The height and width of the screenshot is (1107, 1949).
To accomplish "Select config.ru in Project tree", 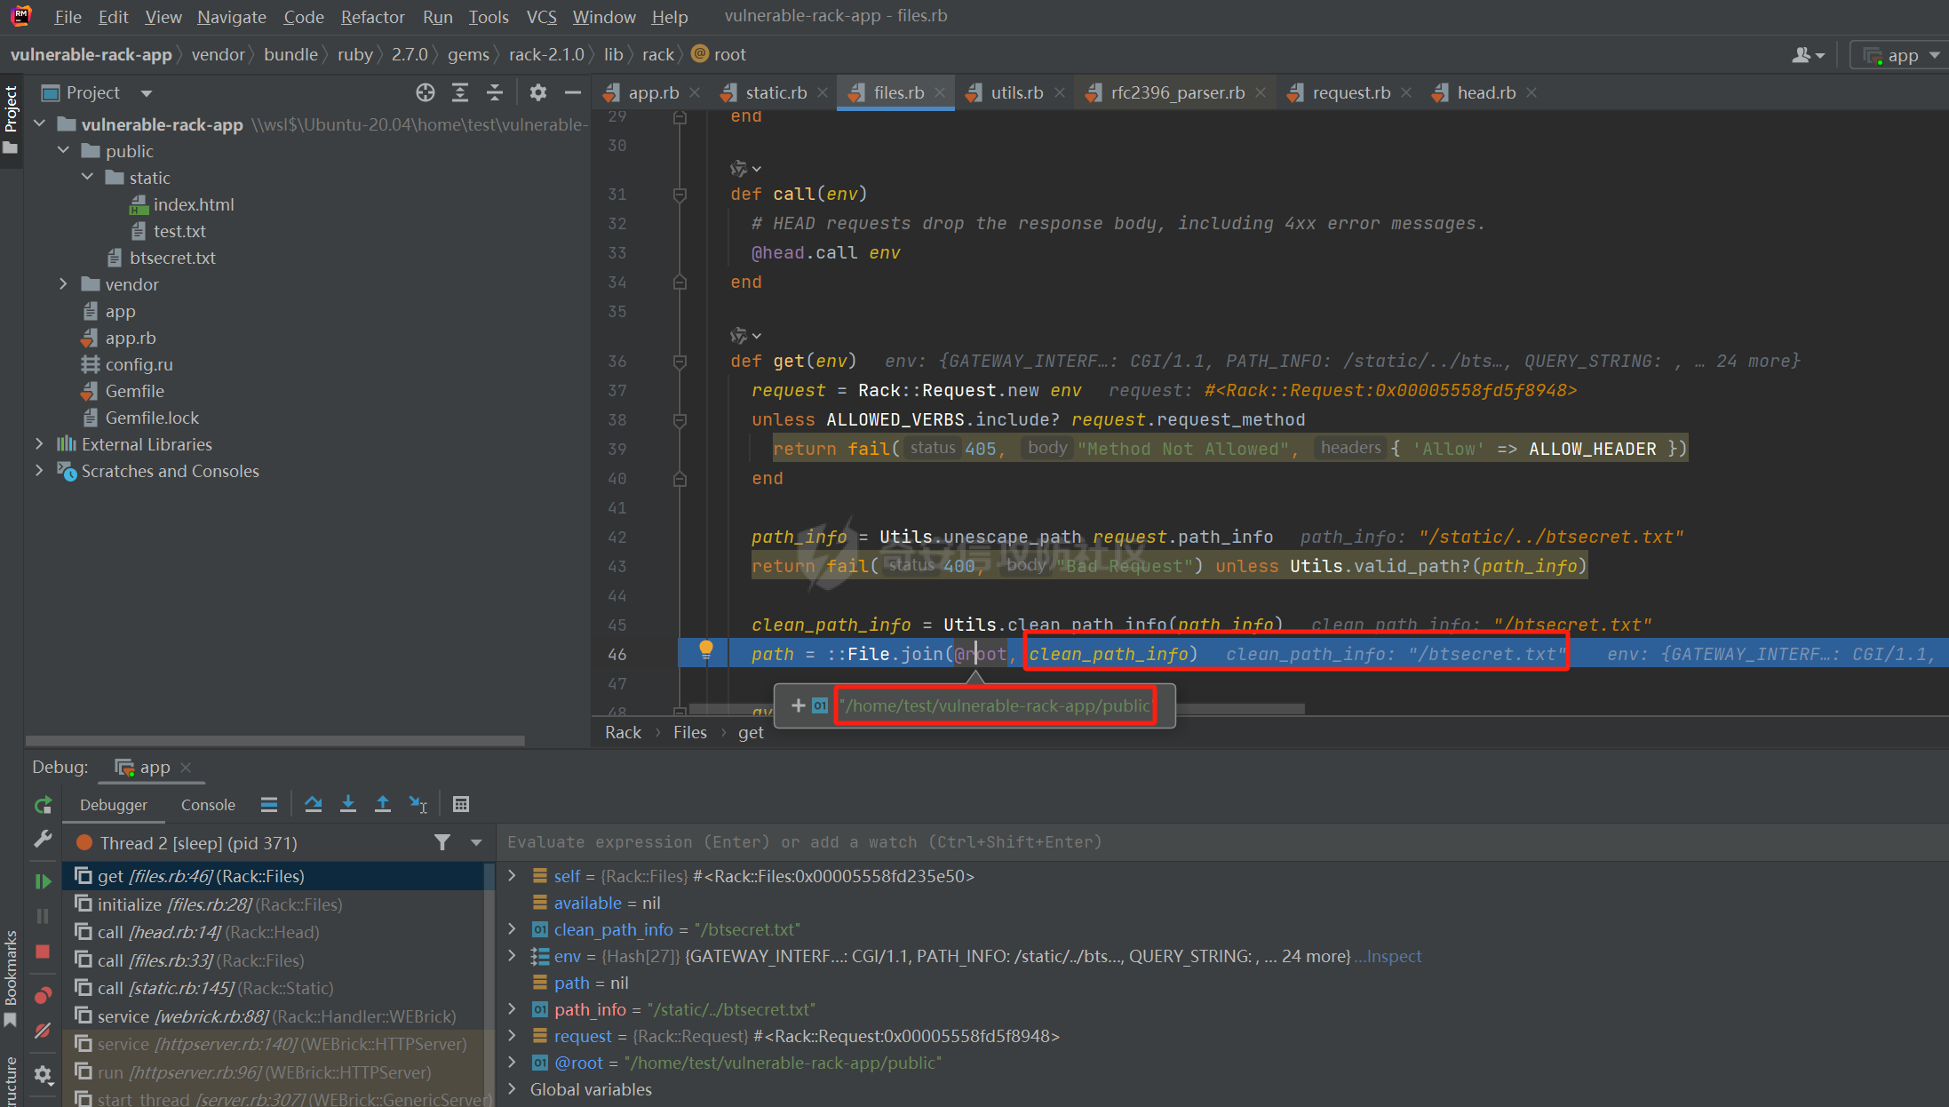I will click(x=139, y=364).
